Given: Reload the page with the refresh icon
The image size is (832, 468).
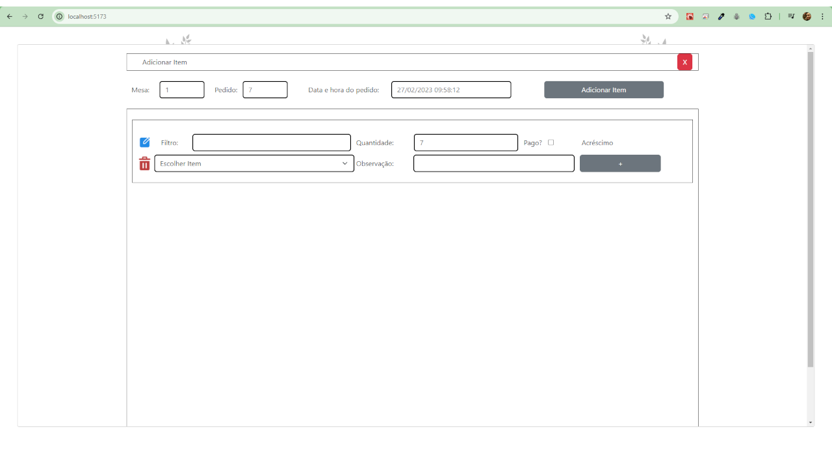Looking at the screenshot, I should coord(40,16).
